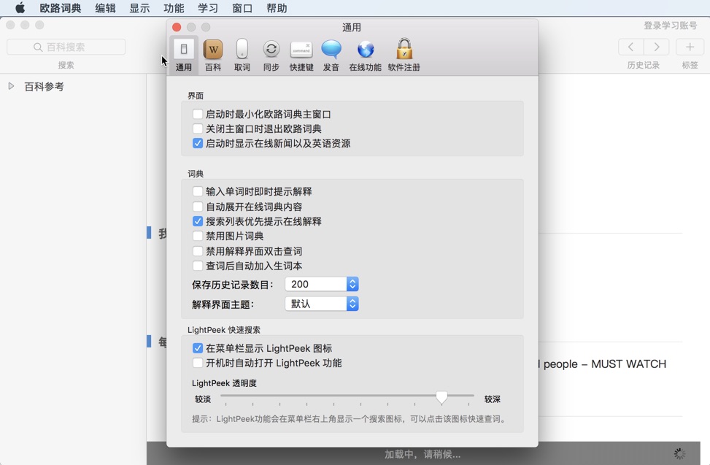Screen dimensions: 710x465
Task: Open the 保存历史记录数目 dropdown showing 200
Action: (322, 285)
